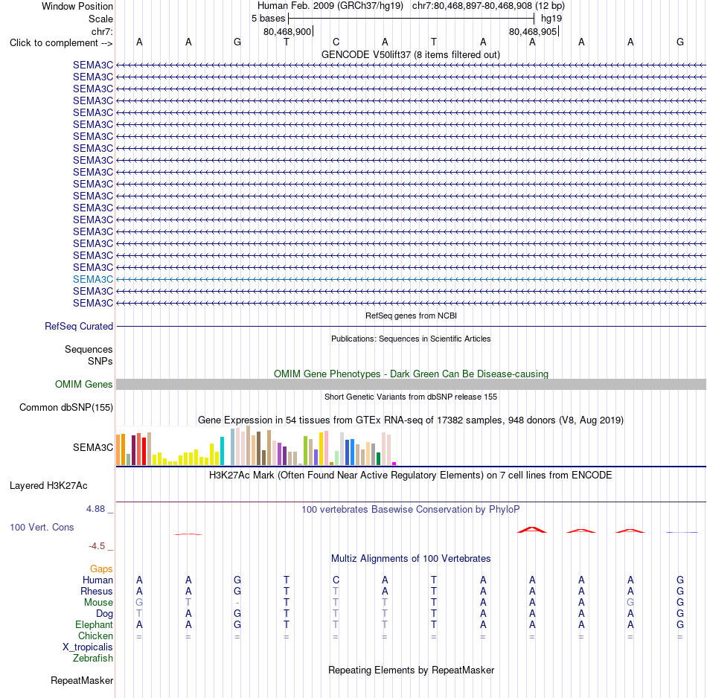This screenshot has height=698, width=707.
Task: Click the tallest red PhyloP conservation peak
Action: [532, 530]
